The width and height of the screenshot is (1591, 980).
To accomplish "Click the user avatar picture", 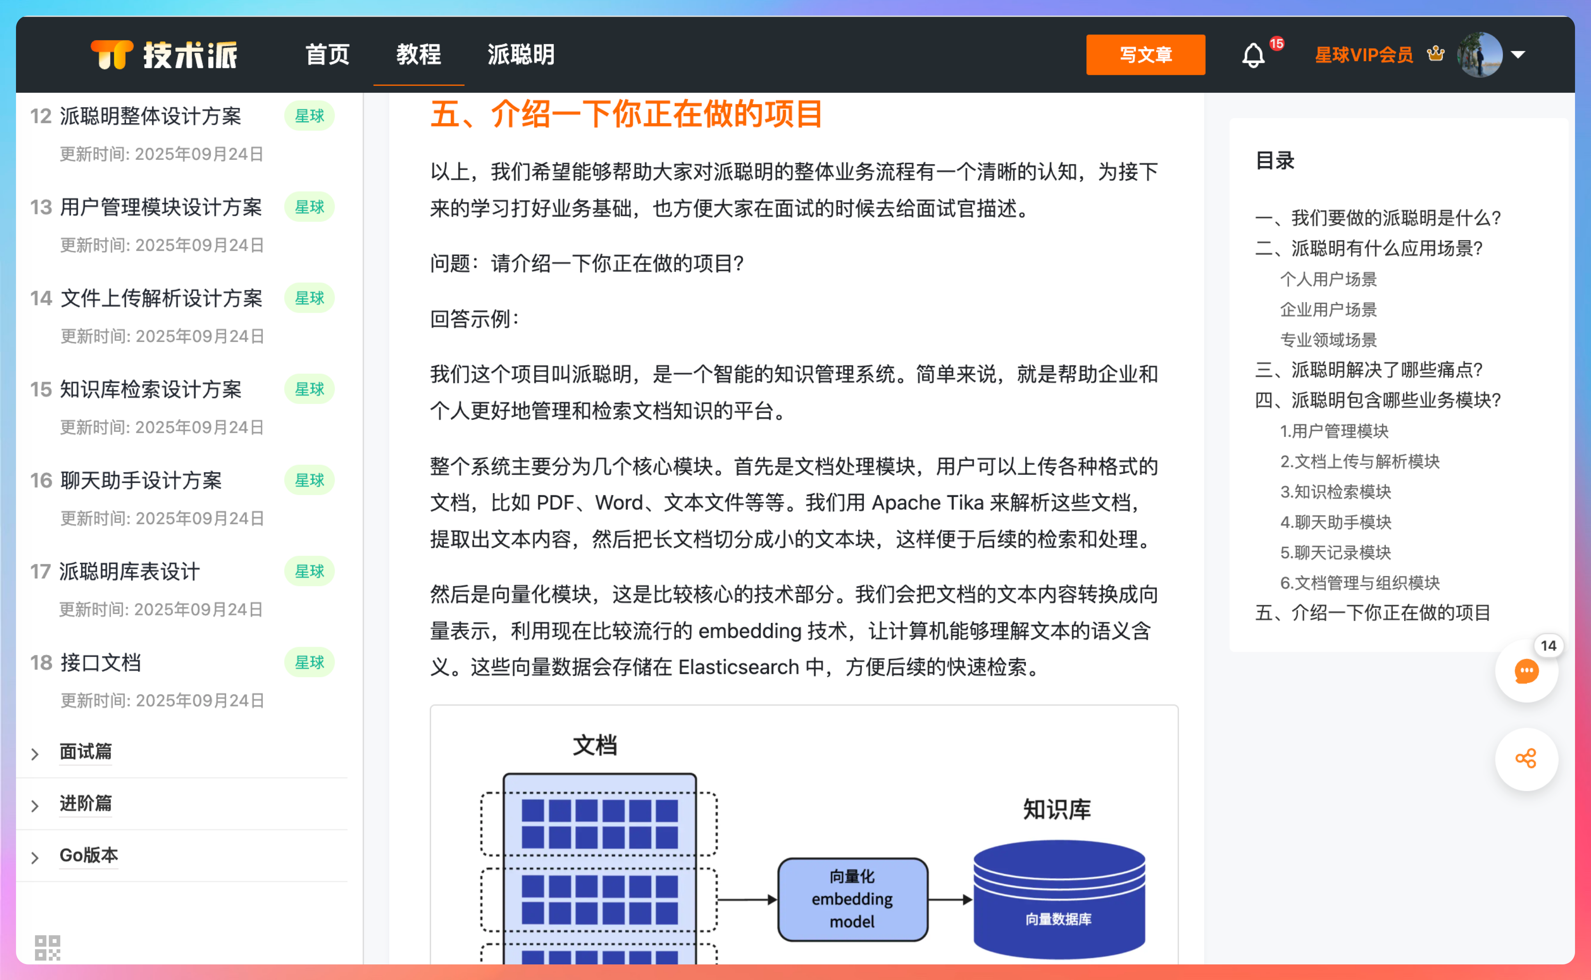I will 1480,55.
